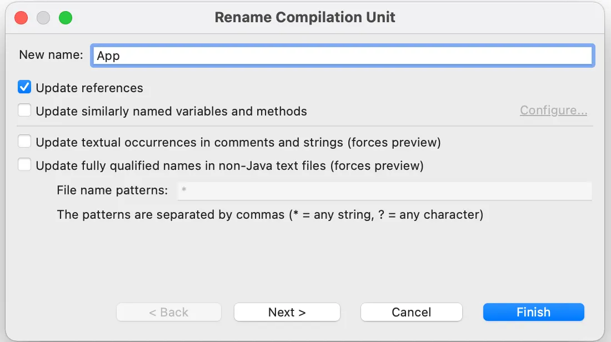Tick Update fully qualified names in non-Java files
The height and width of the screenshot is (342, 611).
click(24, 165)
